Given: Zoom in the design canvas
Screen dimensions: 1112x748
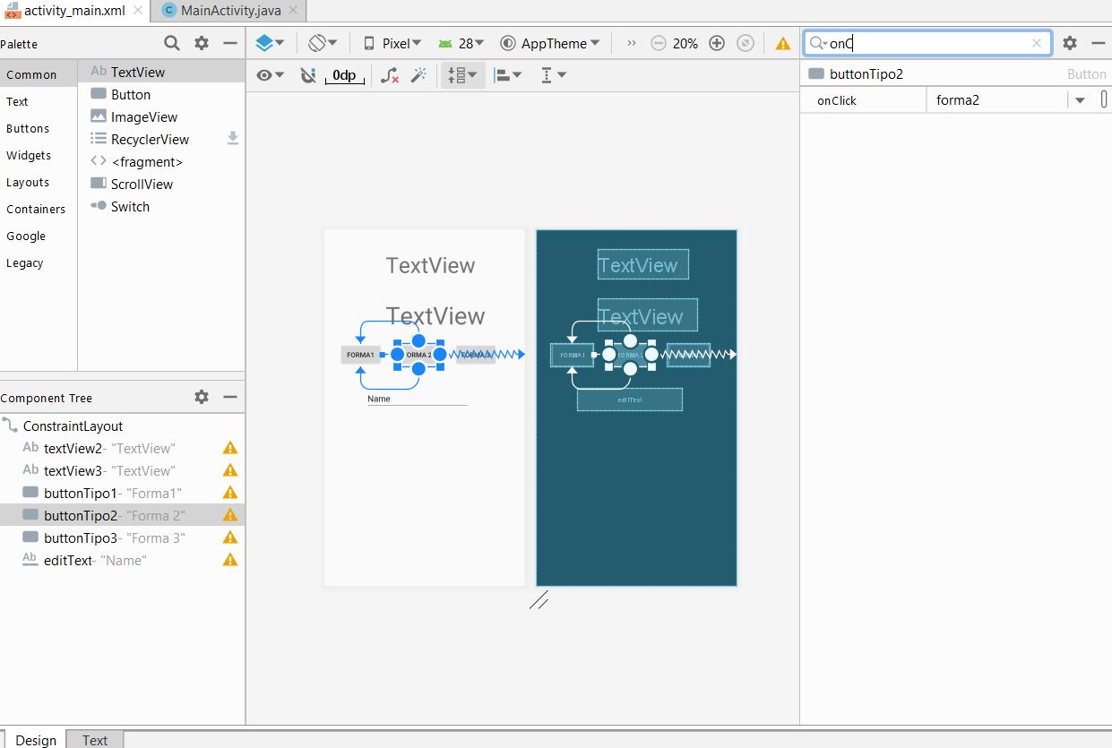Looking at the screenshot, I should pos(717,43).
